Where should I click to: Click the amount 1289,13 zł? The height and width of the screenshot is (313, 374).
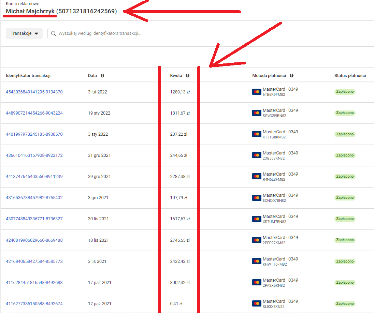point(180,92)
